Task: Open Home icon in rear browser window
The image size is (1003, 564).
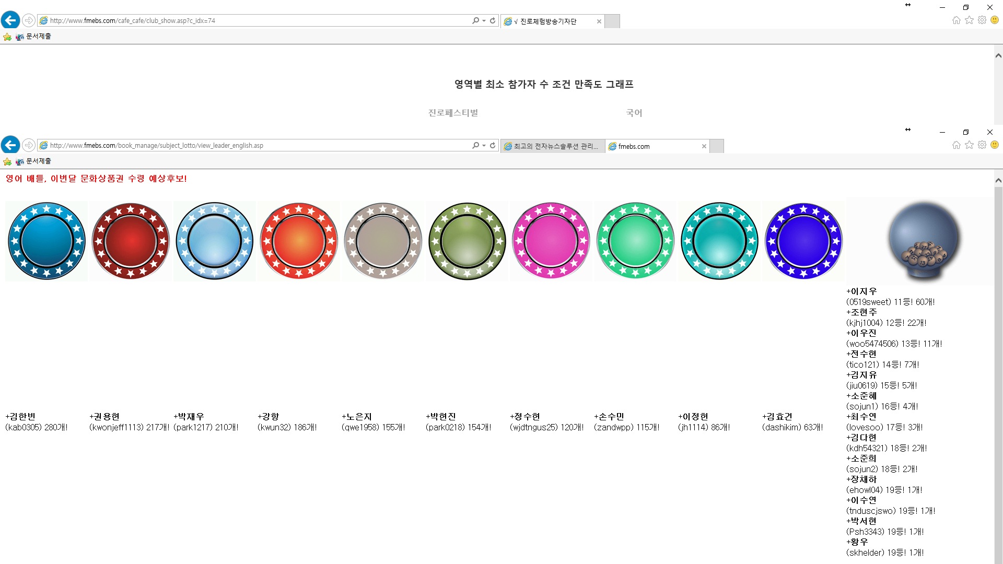Action: pos(957,20)
